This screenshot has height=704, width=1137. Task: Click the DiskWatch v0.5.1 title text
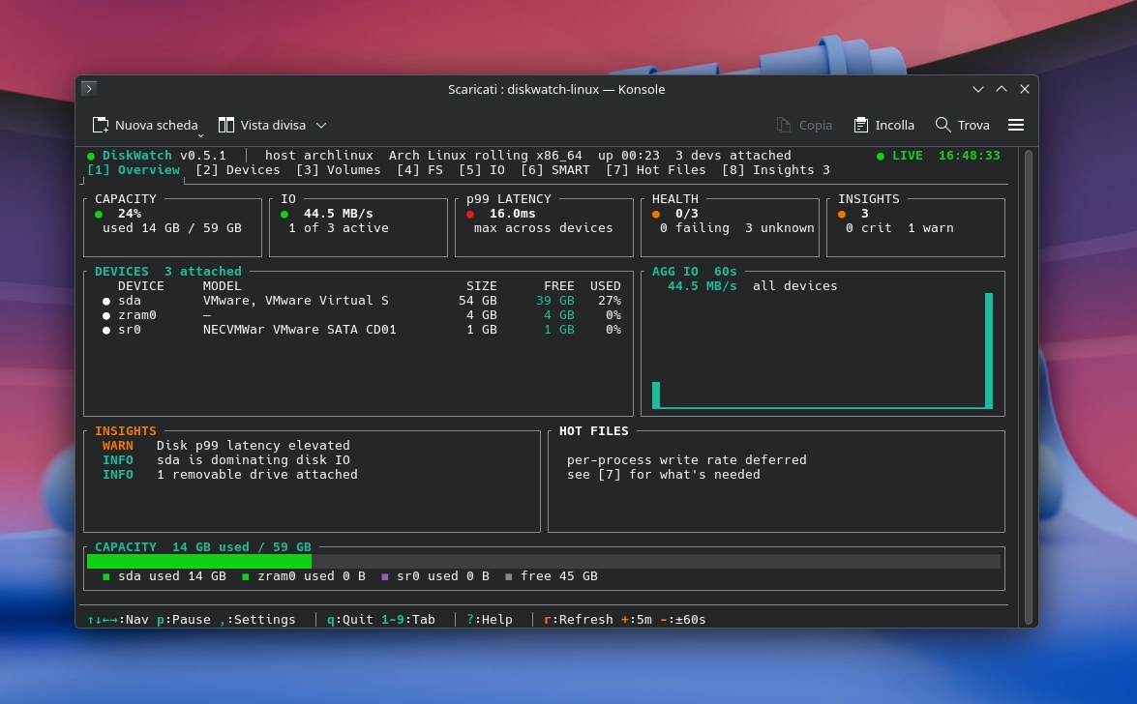point(164,155)
